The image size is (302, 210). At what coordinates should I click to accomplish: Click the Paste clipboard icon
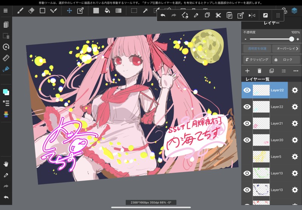pyautogui.click(x=229, y=15)
